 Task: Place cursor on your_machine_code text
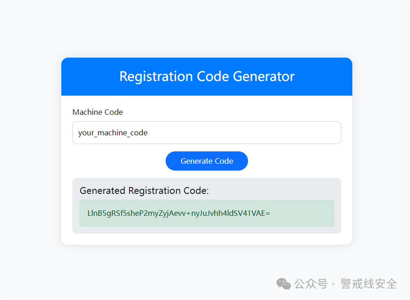click(113, 133)
